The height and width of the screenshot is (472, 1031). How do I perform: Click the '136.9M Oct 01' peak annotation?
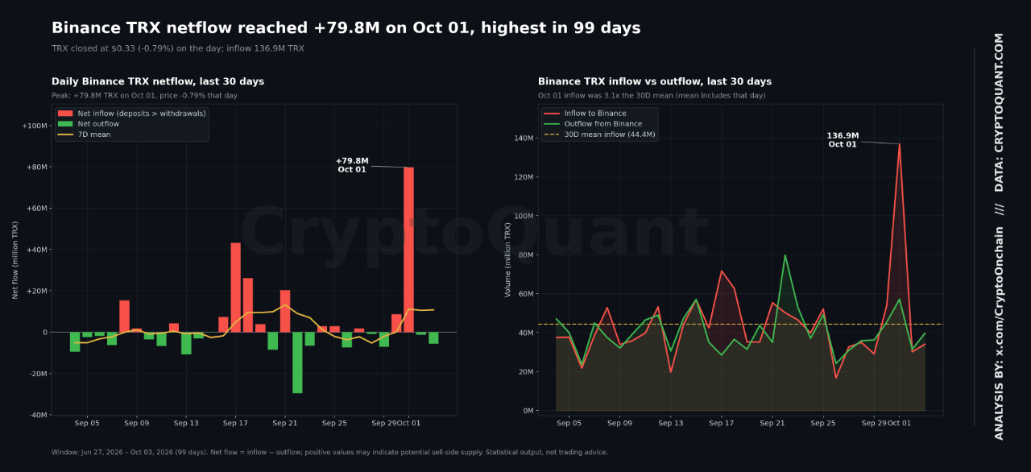pyautogui.click(x=843, y=140)
